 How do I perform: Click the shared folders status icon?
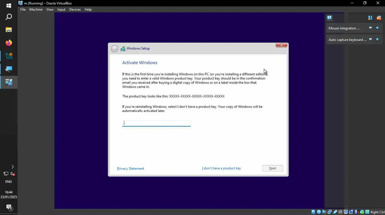[340, 212]
